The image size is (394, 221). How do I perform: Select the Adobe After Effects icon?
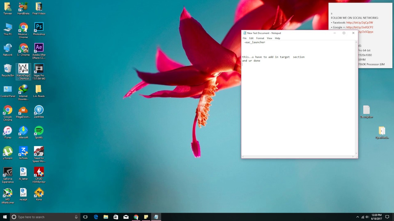[x=39, y=51]
